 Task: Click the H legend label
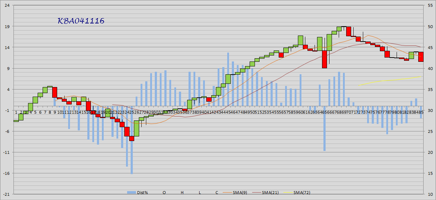coord(182,193)
